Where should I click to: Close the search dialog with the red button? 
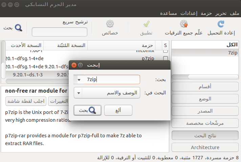(74, 65)
